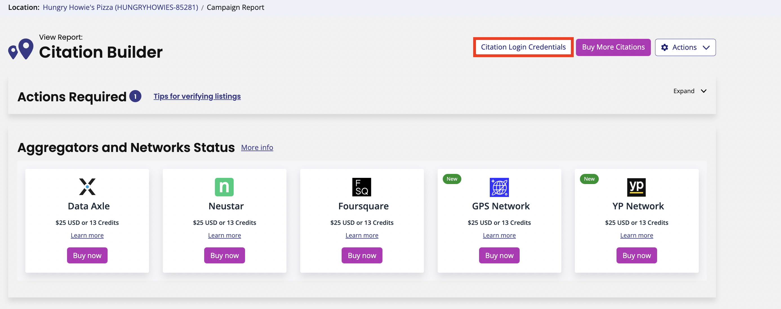Click the Foursquare card title
Viewport: 781px width, 309px height.
(x=363, y=206)
